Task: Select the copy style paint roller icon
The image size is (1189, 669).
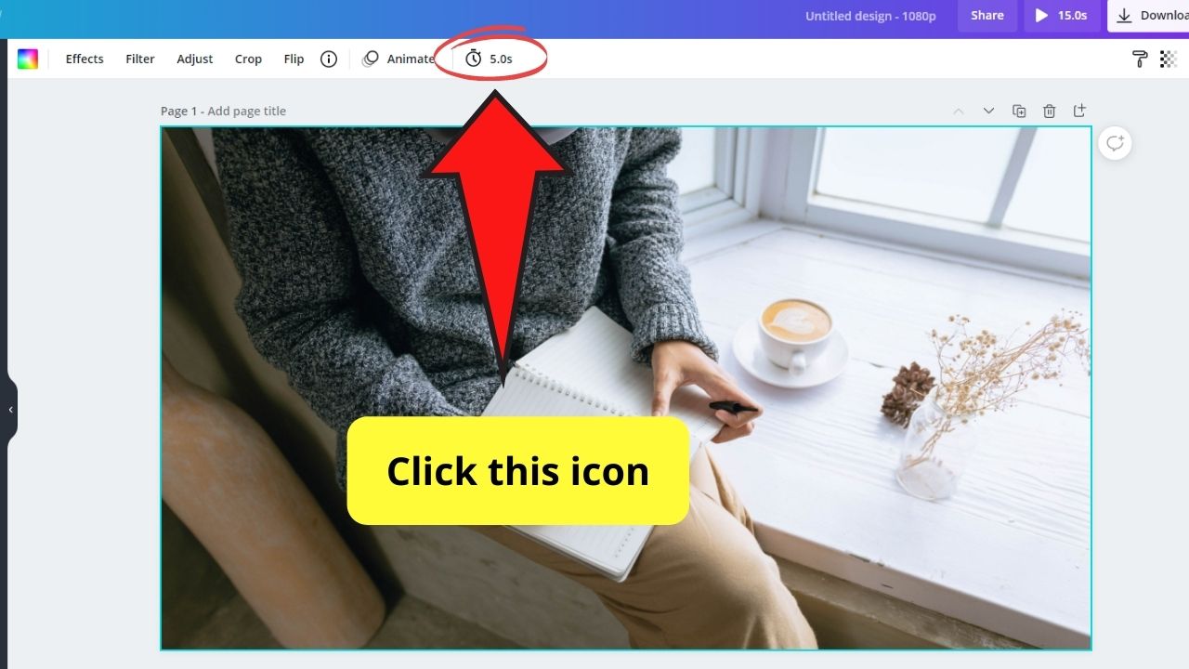Action: tap(1140, 59)
